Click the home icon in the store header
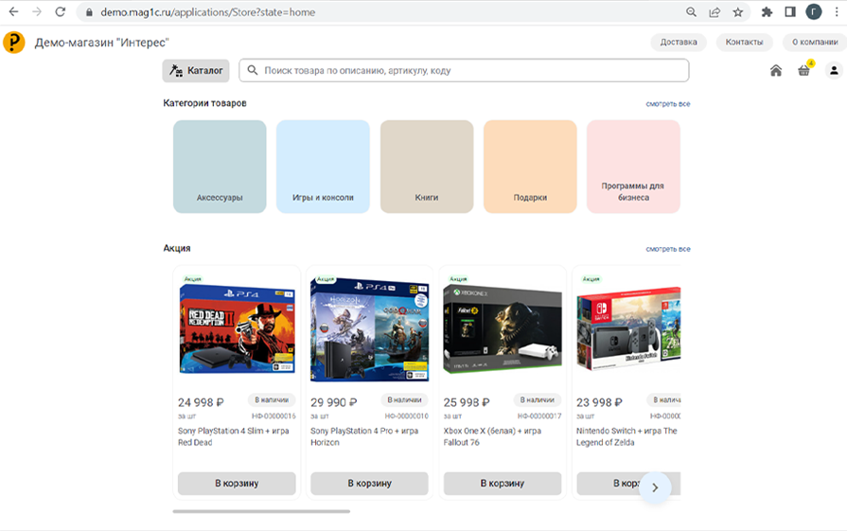The image size is (847, 531). pos(776,70)
